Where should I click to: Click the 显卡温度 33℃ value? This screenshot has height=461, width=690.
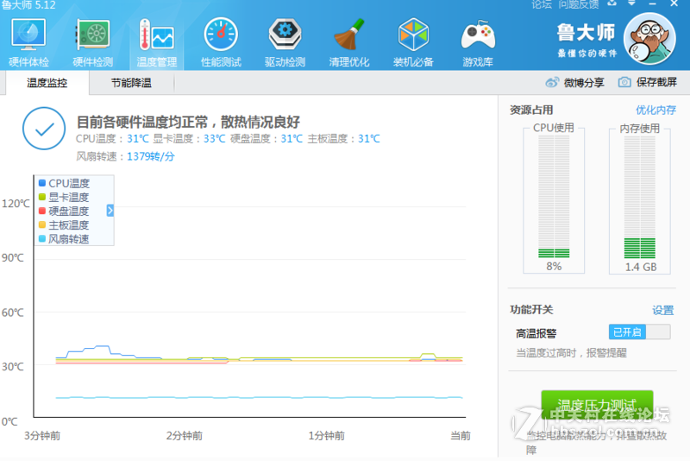point(214,139)
